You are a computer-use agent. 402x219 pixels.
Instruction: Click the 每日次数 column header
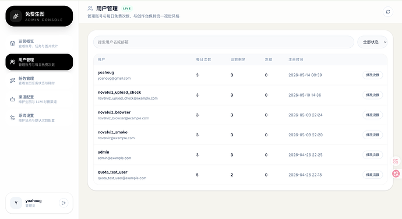click(x=203, y=59)
